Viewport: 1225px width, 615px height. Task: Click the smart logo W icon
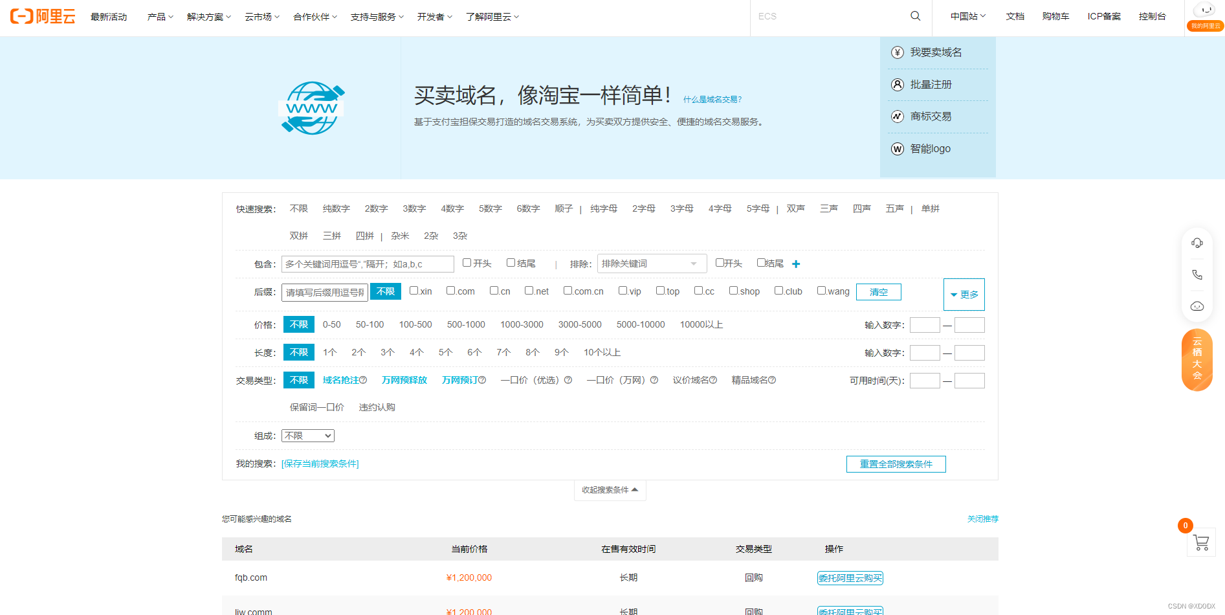(898, 149)
